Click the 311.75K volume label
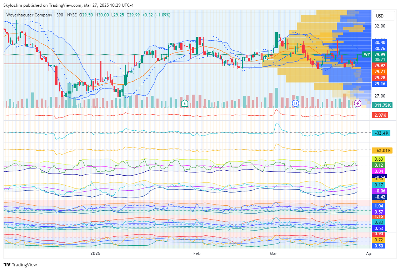Screen dimensions: 400x271 pyautogui.click(x=382, y=105)
